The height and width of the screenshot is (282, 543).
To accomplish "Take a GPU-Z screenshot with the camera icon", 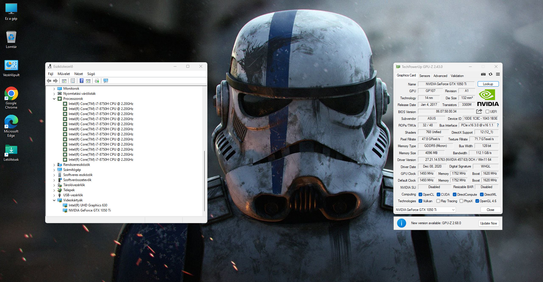I will [483, 74].
